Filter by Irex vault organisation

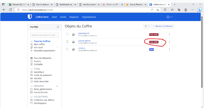click(x=38, y=47)
